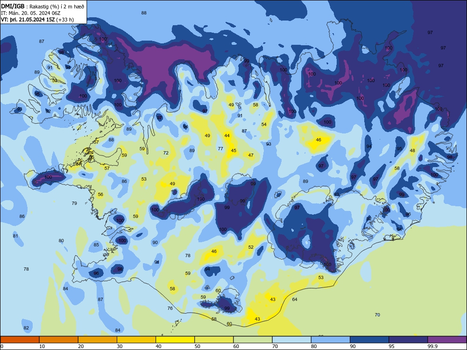Click the humidity value 47 on map
This screenshot has width=467, height=350.
(x=251, y=155)
